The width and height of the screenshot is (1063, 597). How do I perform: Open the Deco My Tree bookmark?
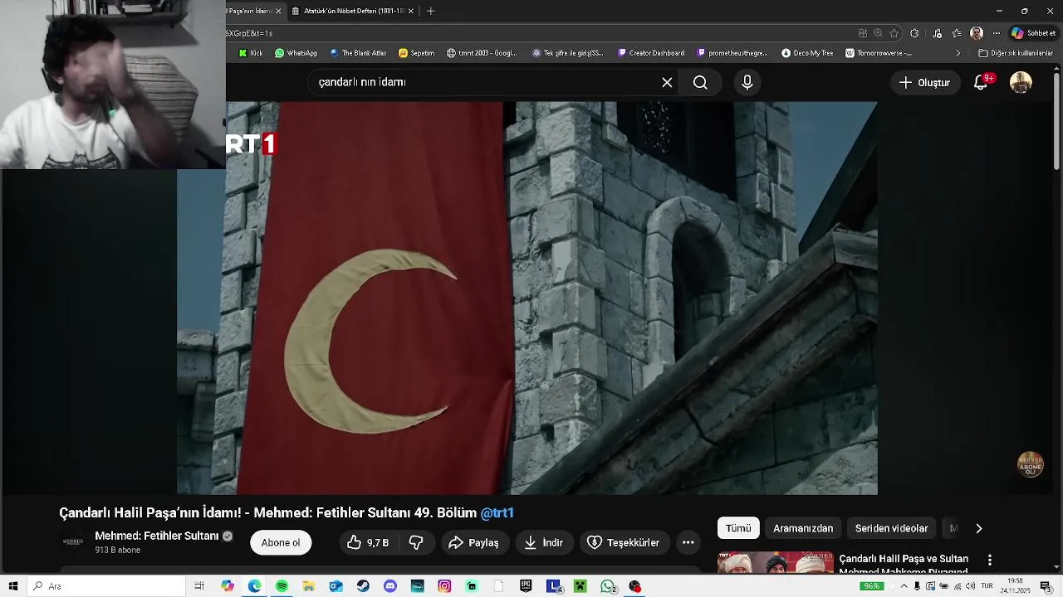click(807, 53)
